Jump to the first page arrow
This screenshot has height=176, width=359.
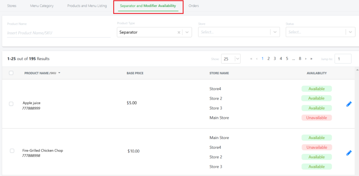click(251, 59)
